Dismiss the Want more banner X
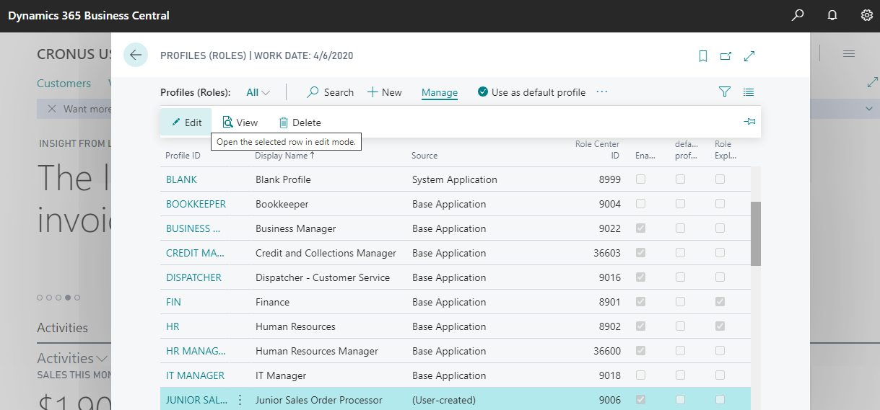This screenshot has width=880, height=410. pos(51,109)
